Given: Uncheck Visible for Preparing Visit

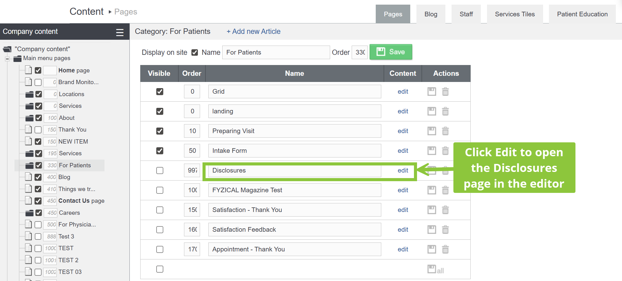Looking at the screenshot, I should (160, 131).
